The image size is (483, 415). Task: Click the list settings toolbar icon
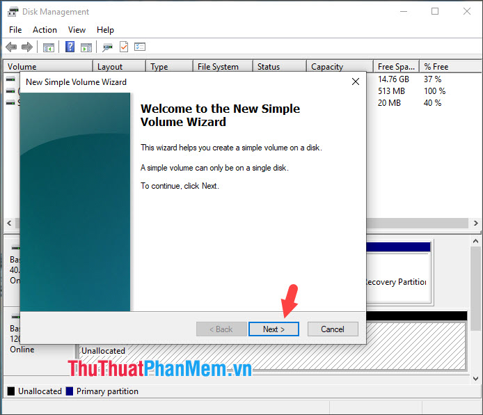140,47
